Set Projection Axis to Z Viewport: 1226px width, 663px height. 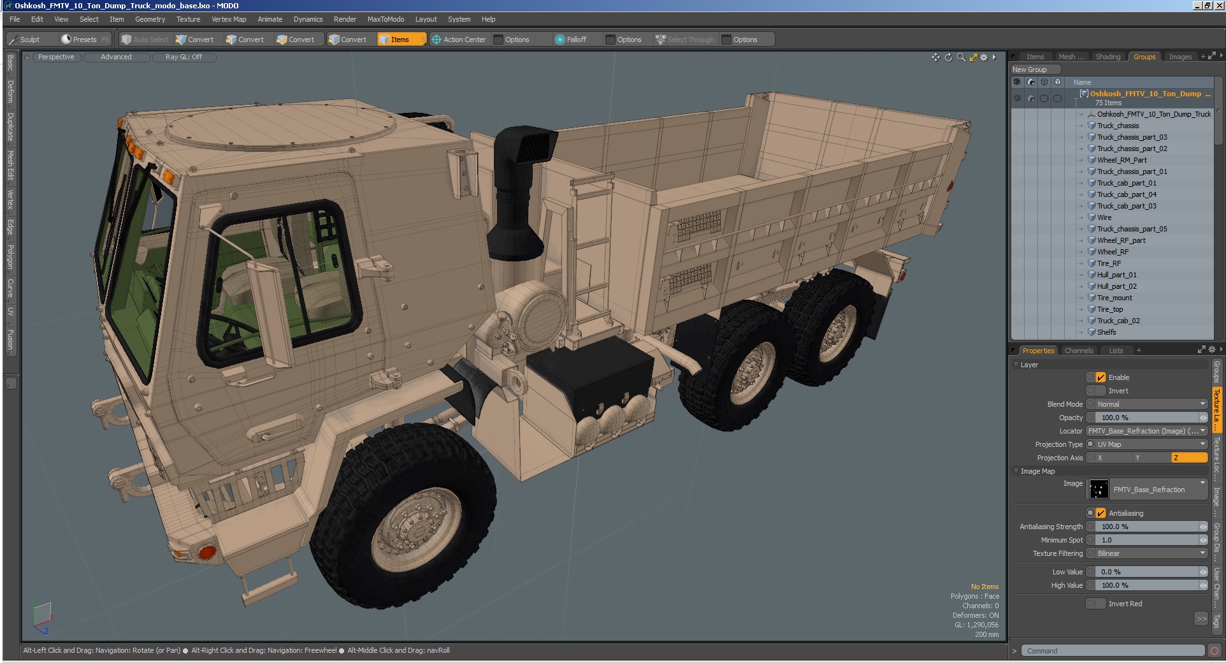pyautogui.click(x=1190, y=458)
